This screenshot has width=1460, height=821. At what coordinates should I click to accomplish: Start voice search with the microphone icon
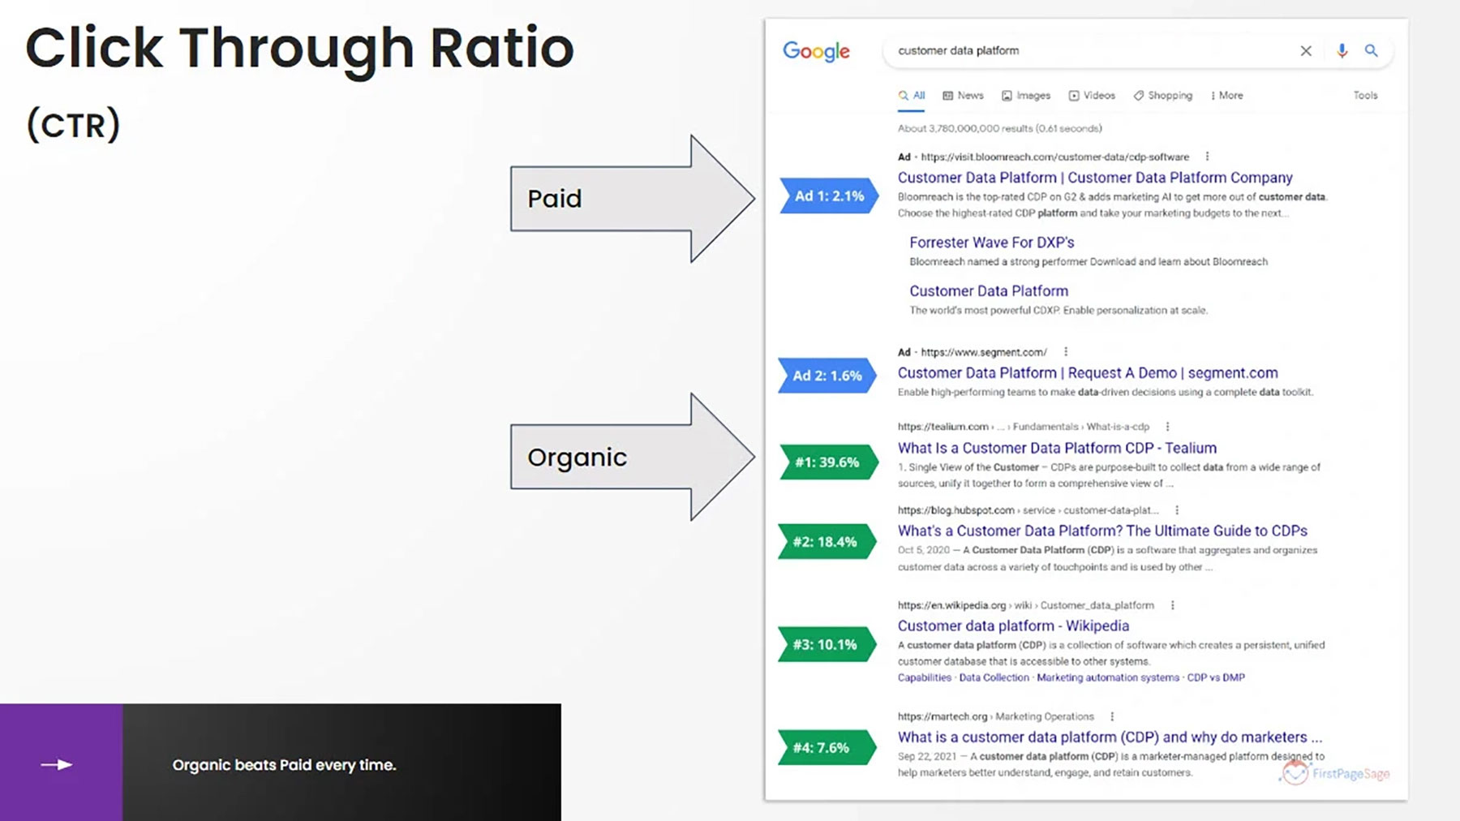tap(1342, 50)
